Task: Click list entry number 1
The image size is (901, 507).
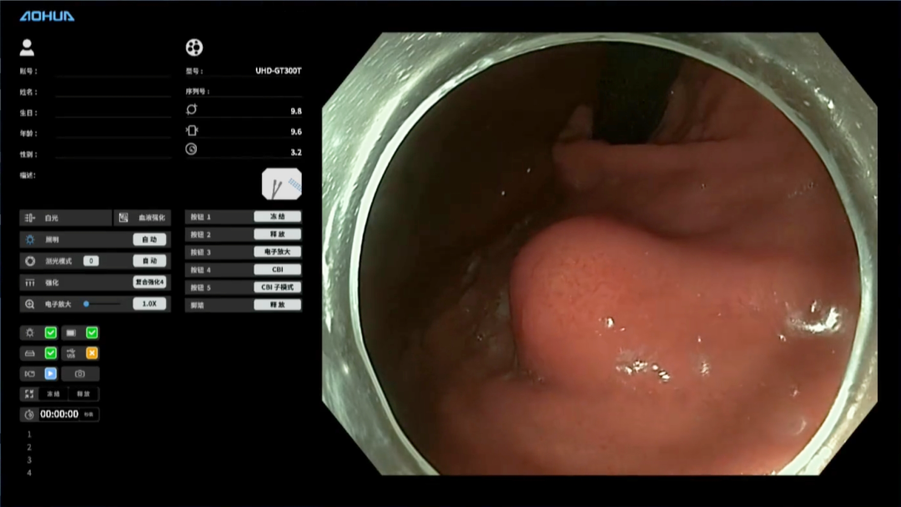Action: tap(29, 434)
